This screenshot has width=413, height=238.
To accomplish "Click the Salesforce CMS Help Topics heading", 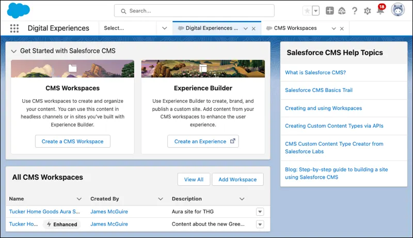I will pyautogui.click(x=335, y=53).
